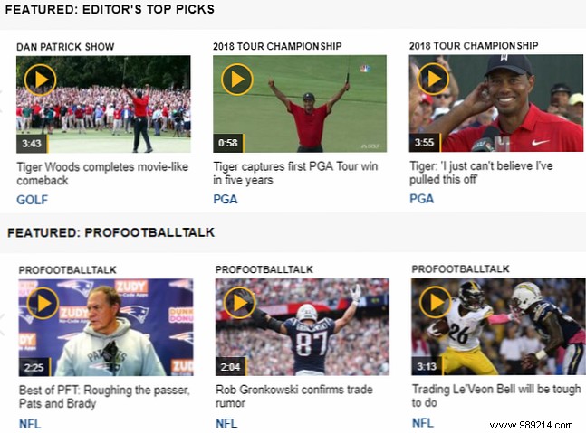Image resolution: width=586 pixels, height=433 pixels.
Task: Play the Tiger Woods movie-like comeback video
Action: pos(41,80)
